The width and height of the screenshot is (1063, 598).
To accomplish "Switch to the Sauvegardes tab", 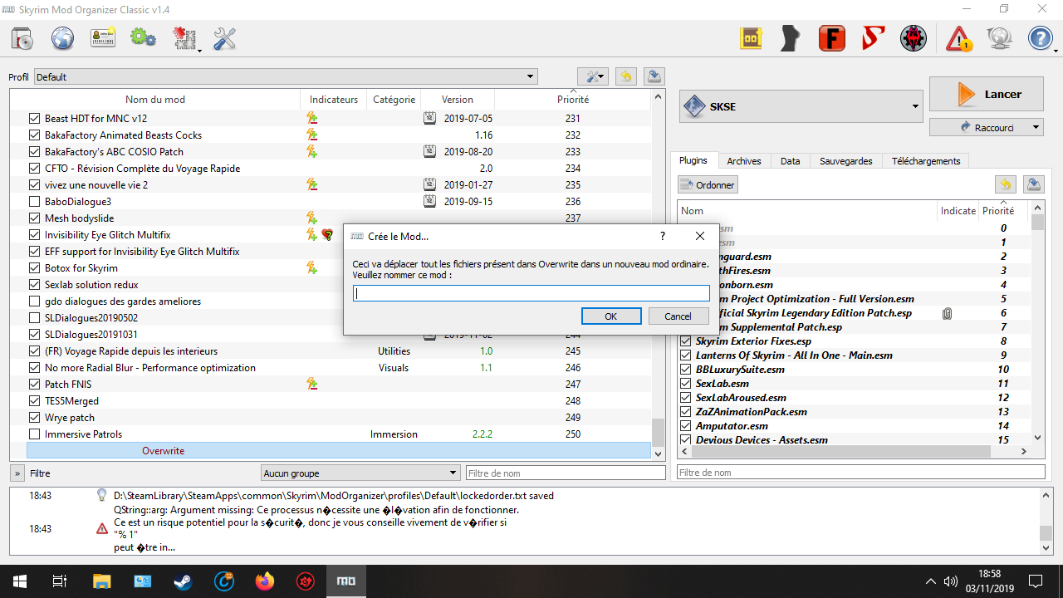I will [x=845, y=161].
